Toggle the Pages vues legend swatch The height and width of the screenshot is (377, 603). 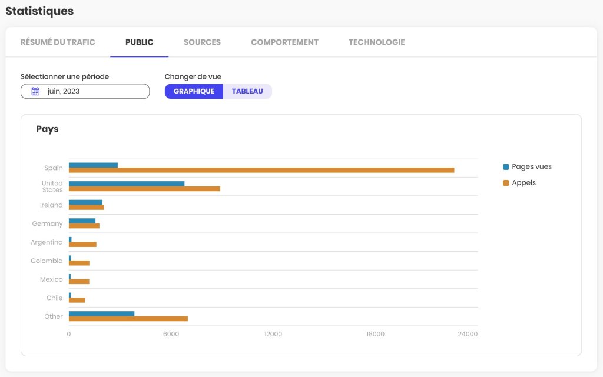[506, 166]
